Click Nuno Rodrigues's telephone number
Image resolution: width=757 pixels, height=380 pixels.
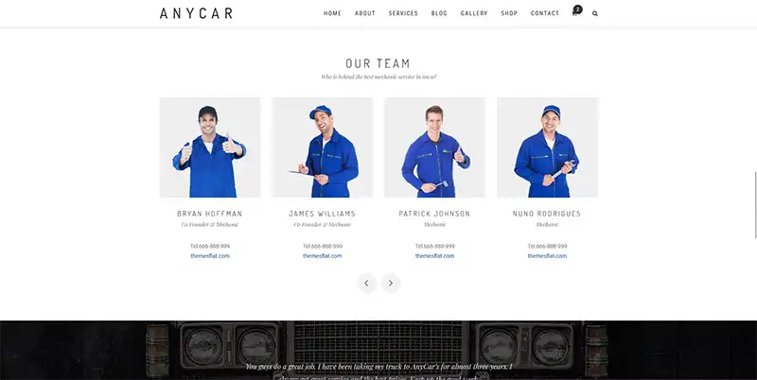pyautogui.click(x=547, y=246)
